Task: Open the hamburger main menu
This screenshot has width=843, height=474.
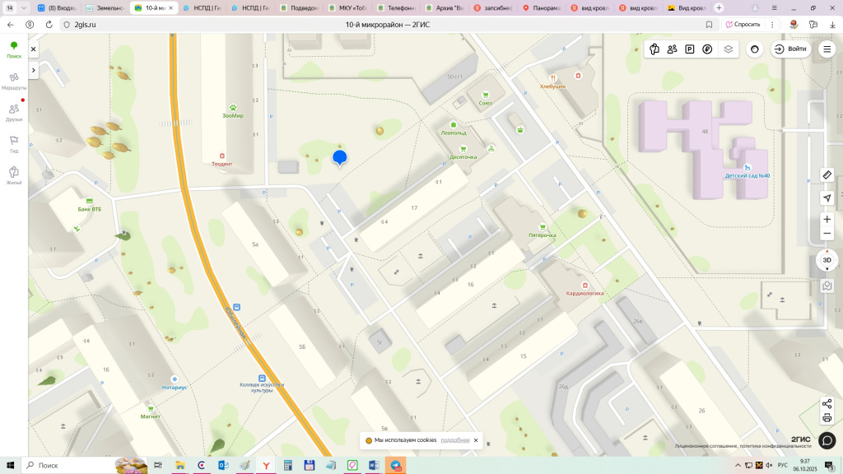Action: 827,49
